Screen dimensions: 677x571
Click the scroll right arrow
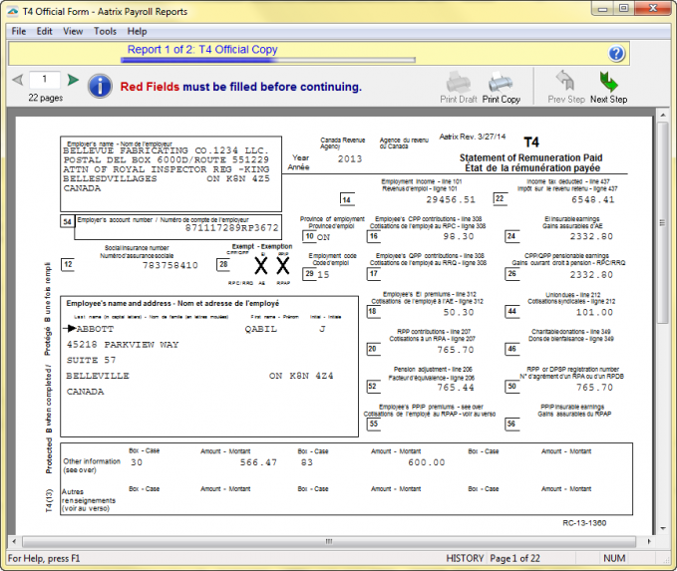tap(649, 541)
